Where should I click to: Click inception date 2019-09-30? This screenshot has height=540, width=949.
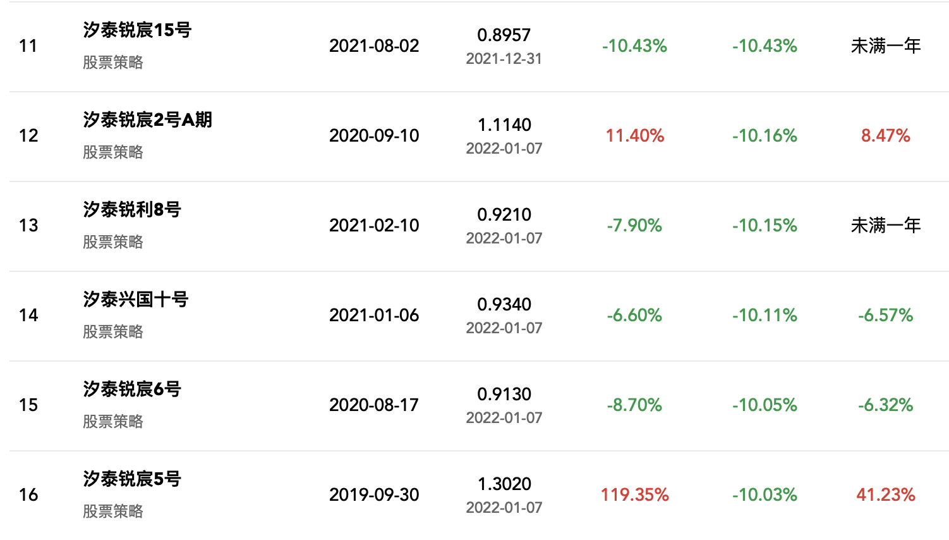click(374, 494)
